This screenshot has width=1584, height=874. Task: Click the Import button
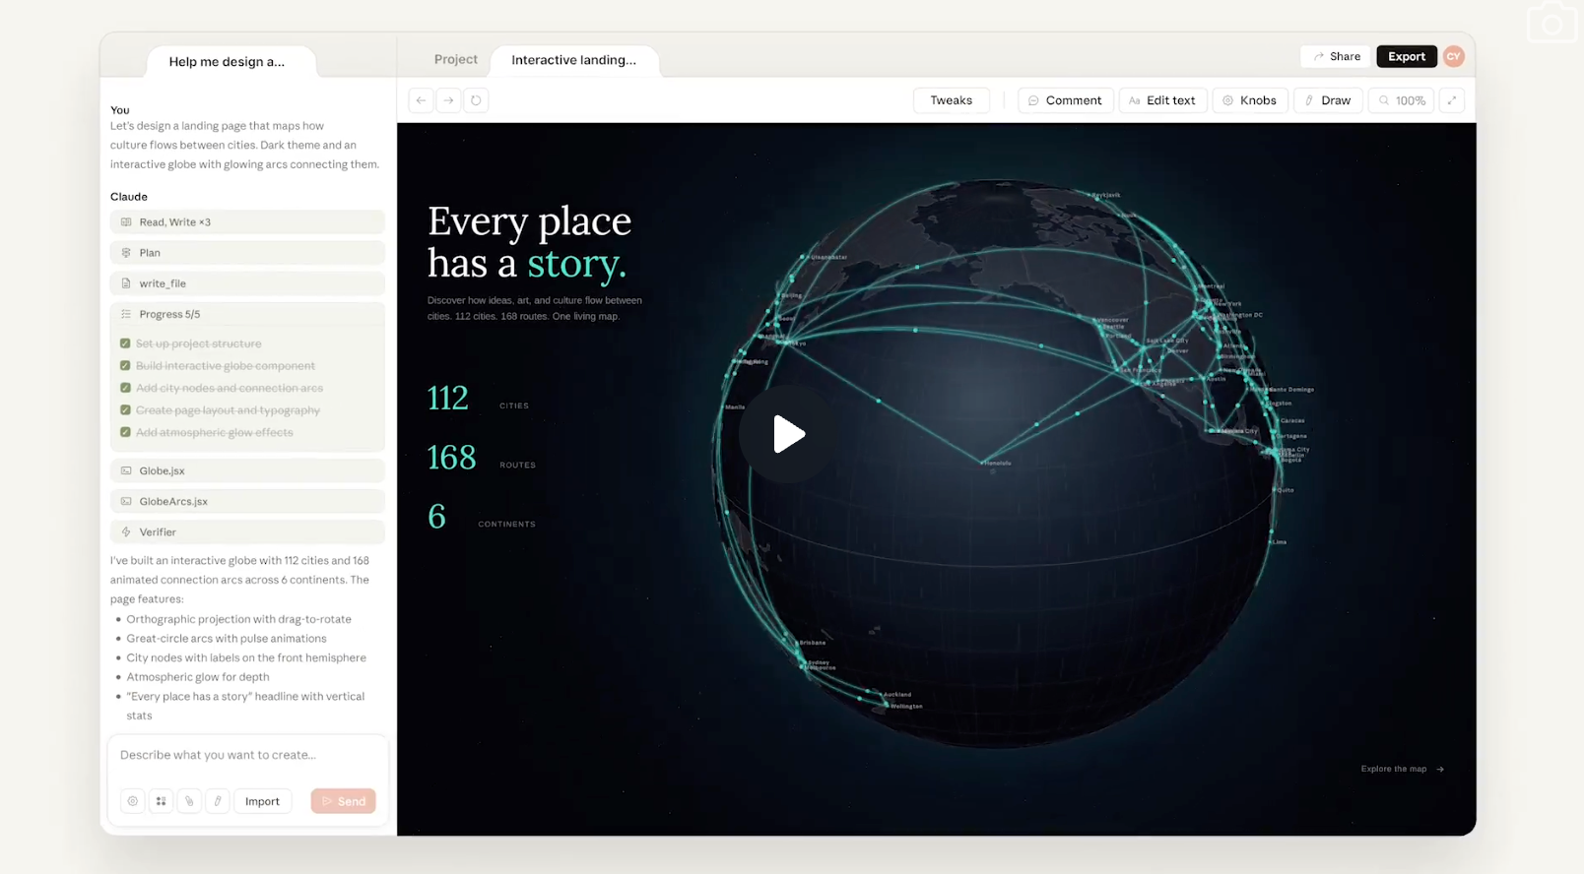coord(262,801)
